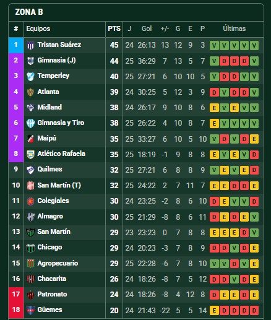Click the Últimas column header
Viewport: 271px width, 320px height.
click(234, 28)
